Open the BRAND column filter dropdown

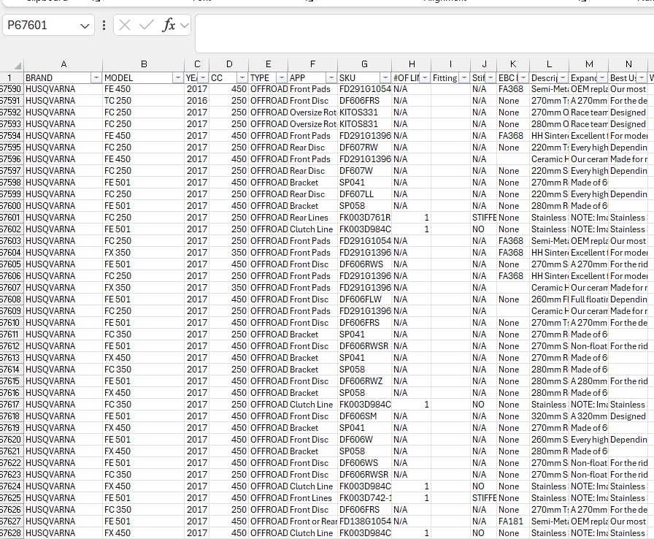pos(97,77)
